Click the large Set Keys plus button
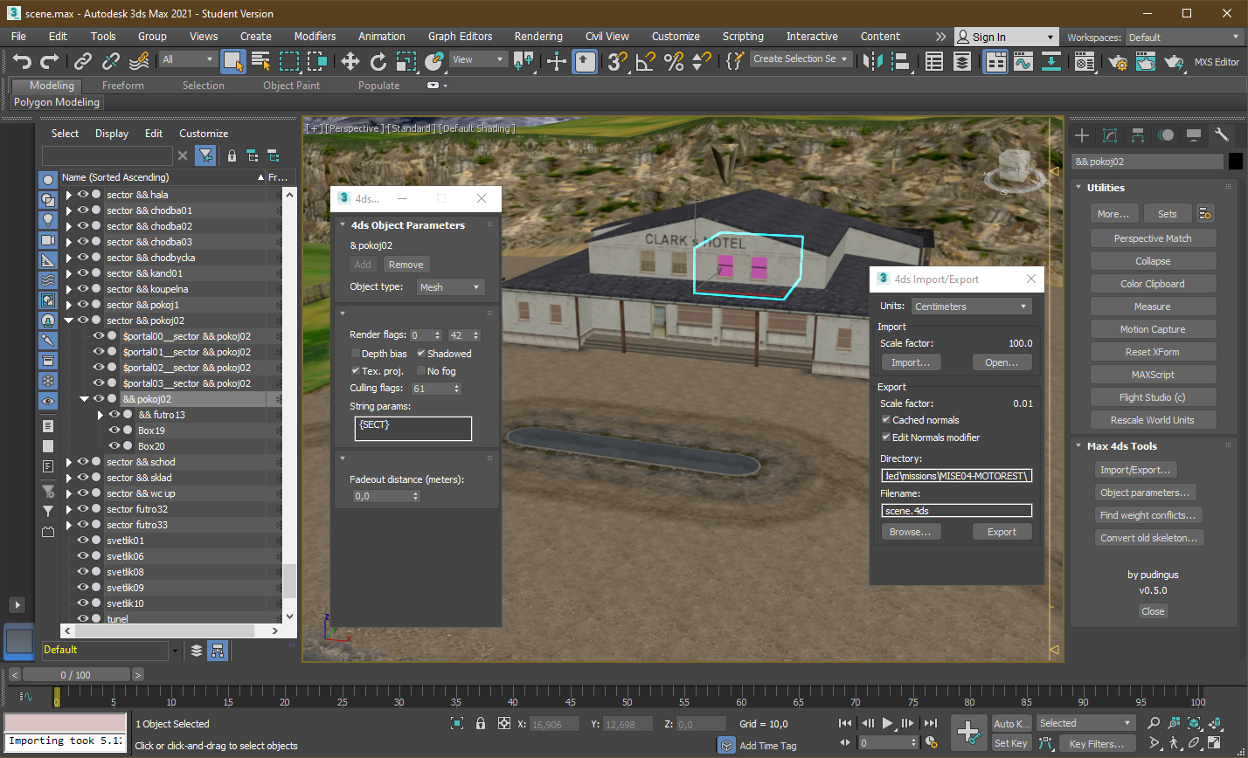Viewport: 1248px width, 758px height. [x=968, y=732]
